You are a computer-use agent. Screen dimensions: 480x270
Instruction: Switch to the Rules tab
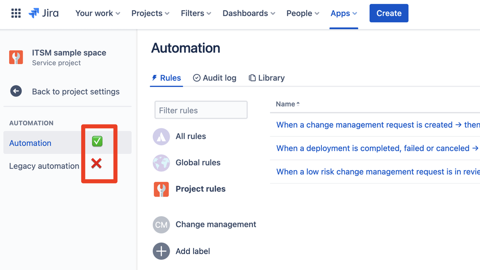pyautogui.click(x=167, y=78)
